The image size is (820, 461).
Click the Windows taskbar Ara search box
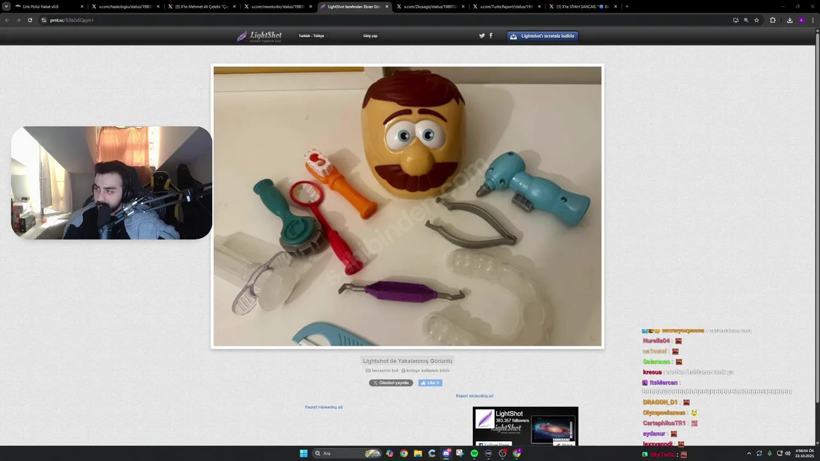[x=348, y=453]
